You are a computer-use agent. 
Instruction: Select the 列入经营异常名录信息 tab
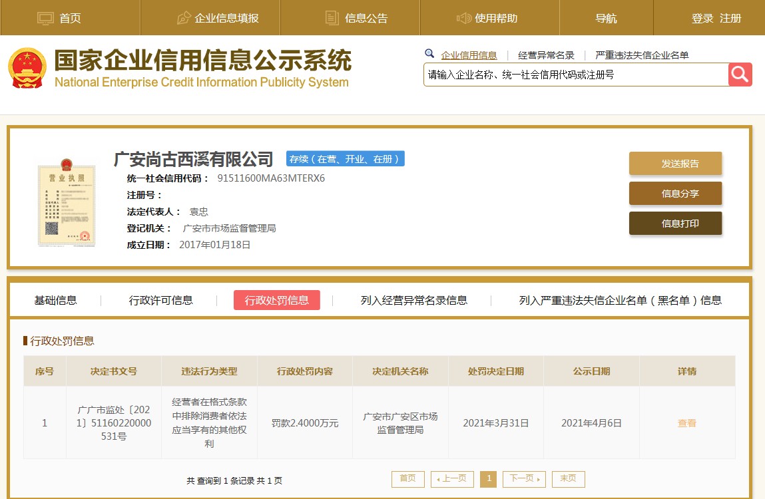point(413,300)
